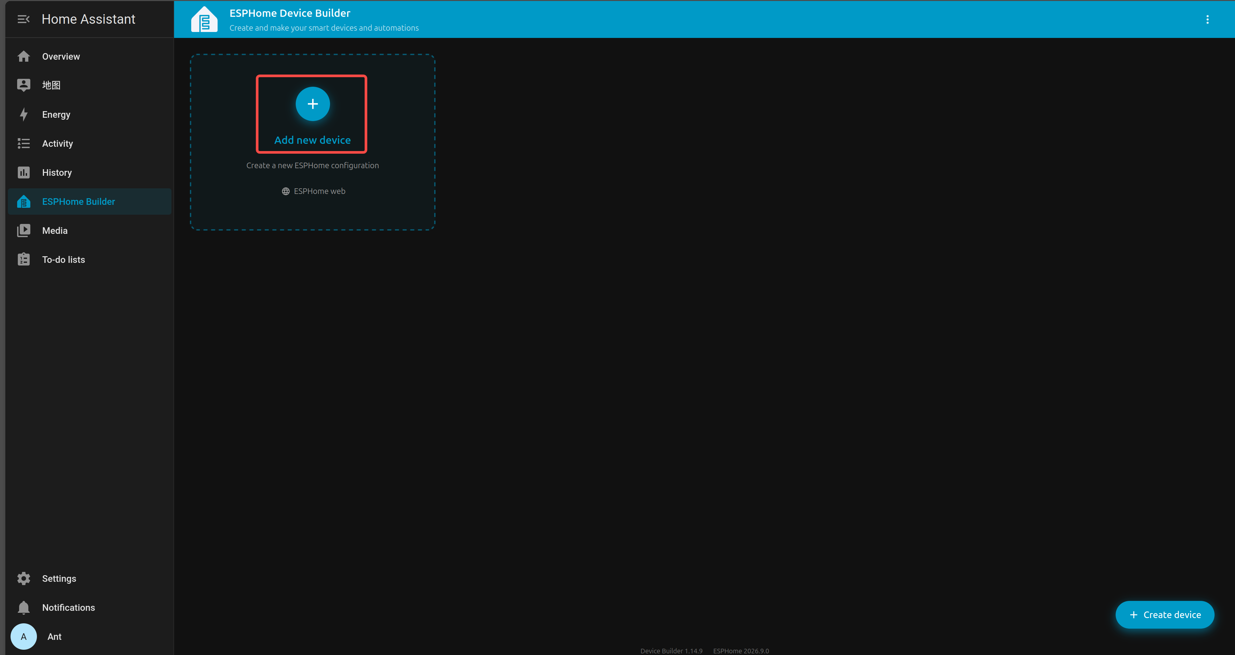Open the Settings gear icon
1235x655 pixels.
pos(23,578)
